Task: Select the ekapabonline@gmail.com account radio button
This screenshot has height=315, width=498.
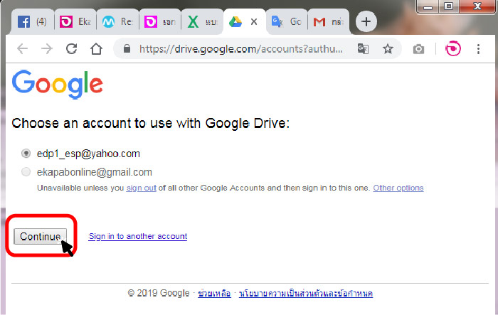Action: click(x=26, y=172)
